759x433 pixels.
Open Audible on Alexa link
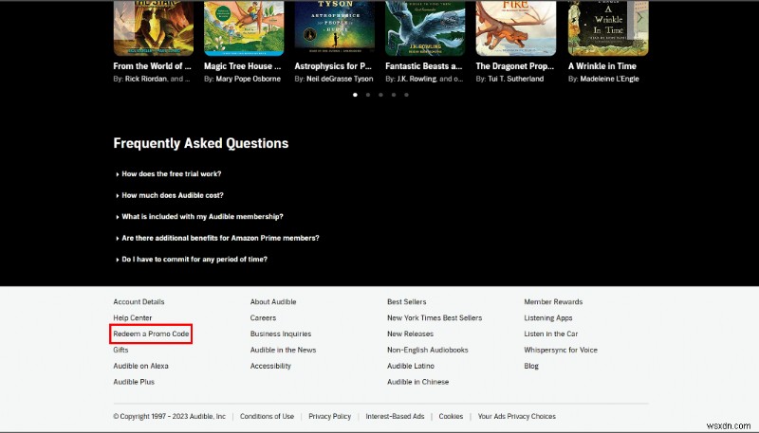click(x=140, y=366)
